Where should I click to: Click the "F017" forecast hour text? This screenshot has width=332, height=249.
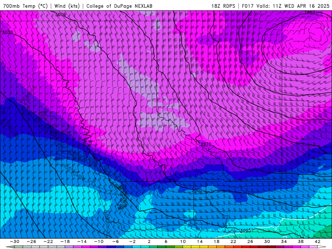(x=248, y=6)
